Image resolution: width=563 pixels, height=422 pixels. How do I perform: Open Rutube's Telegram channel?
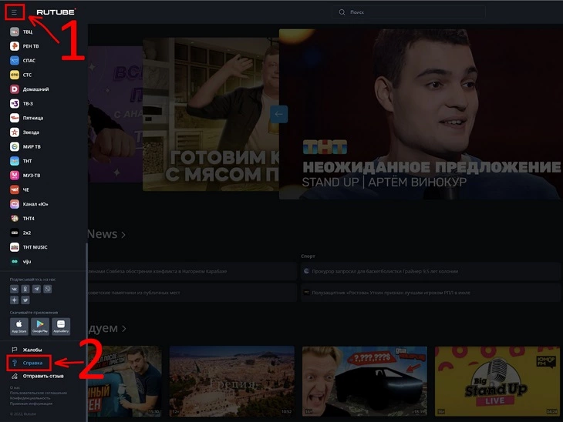(x=36, y=289)
